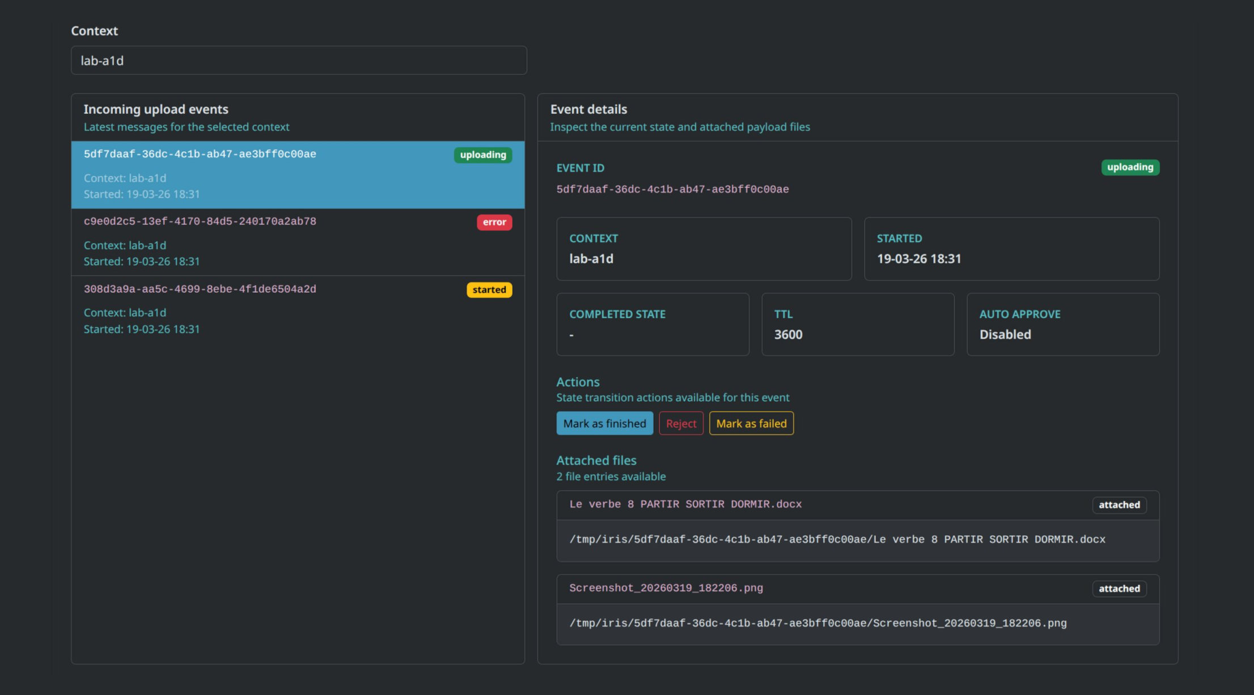The width and height of the screenshot is (1254, 695).
Task: Click the TTL 3600 card
Action: [x=857, y=325]
